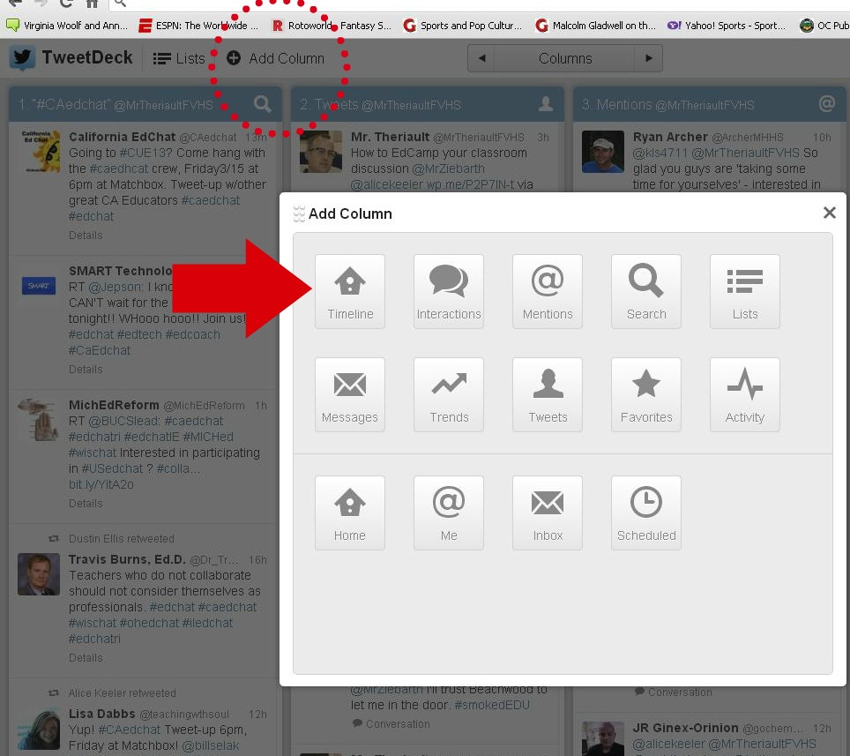Choose the Trends column type

pyautogui.click(x=449, y=395)
